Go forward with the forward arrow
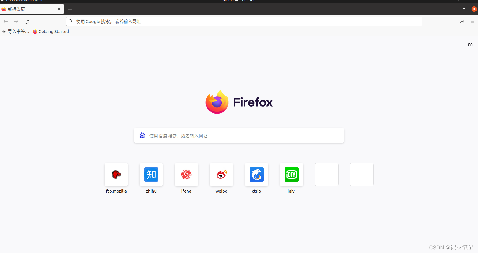Viewport: 478px width, 253px height. 16,22
